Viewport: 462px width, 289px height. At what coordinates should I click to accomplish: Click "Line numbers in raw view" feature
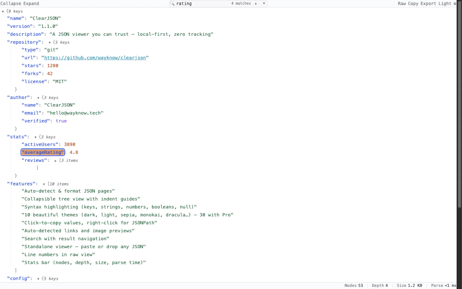(58, 255)
